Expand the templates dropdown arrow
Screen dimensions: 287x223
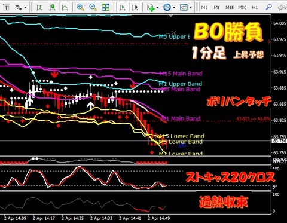(x=191, y=8)
